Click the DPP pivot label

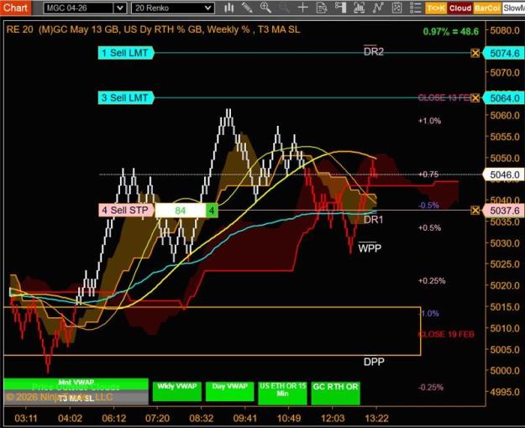click(x=374, y=362)
